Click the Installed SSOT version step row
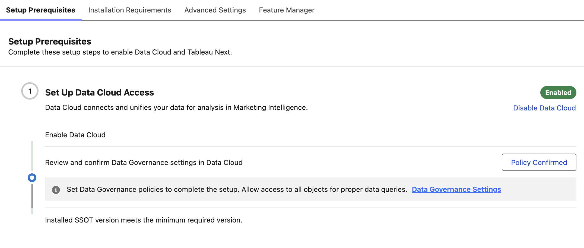Image resolution: width=584 pixels, height=248 pixels. point(143,220)
